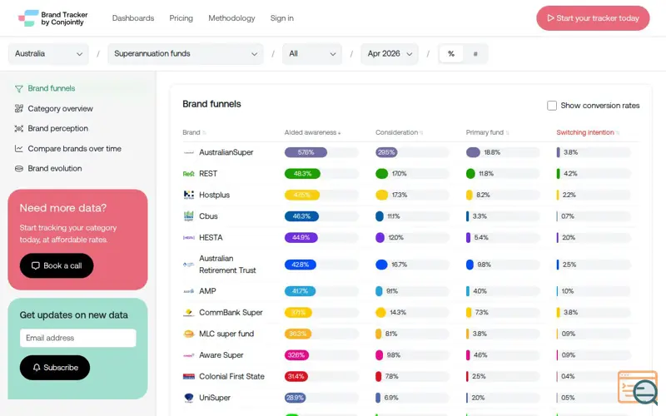Click the HESTA brand logo
The image size is (666, 416).
[x=189, y=238]
